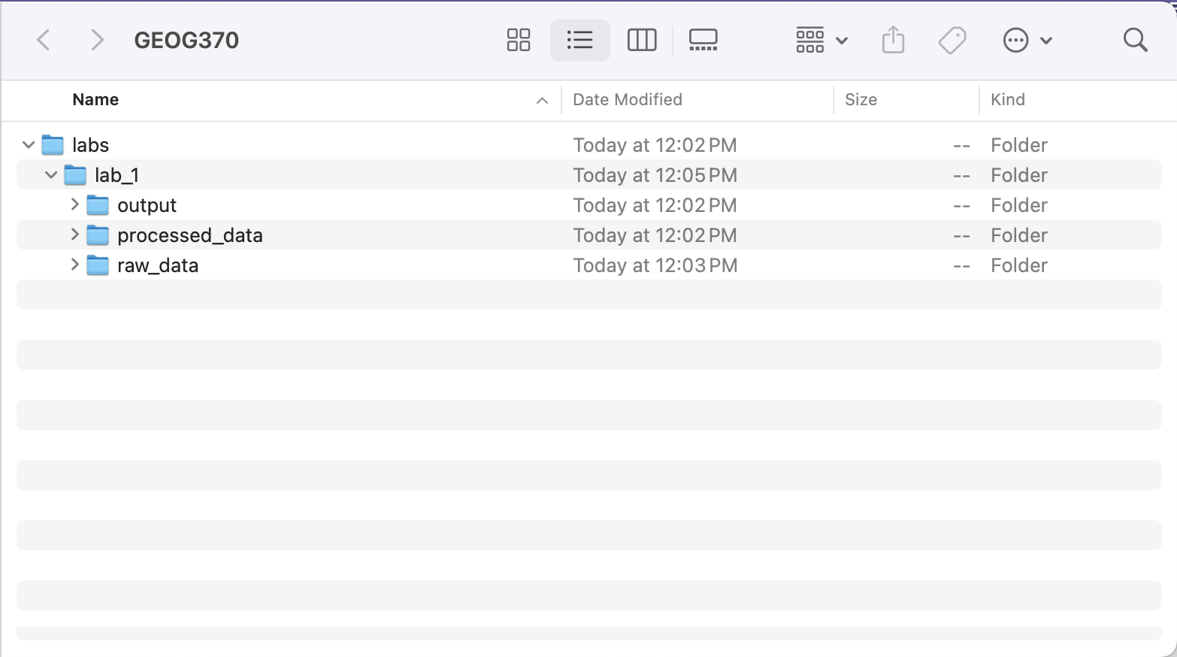Image resolution: width=1177 pixels, height=657 pixels.
Task: Select the list view button
Action: [x=579, y=40]
